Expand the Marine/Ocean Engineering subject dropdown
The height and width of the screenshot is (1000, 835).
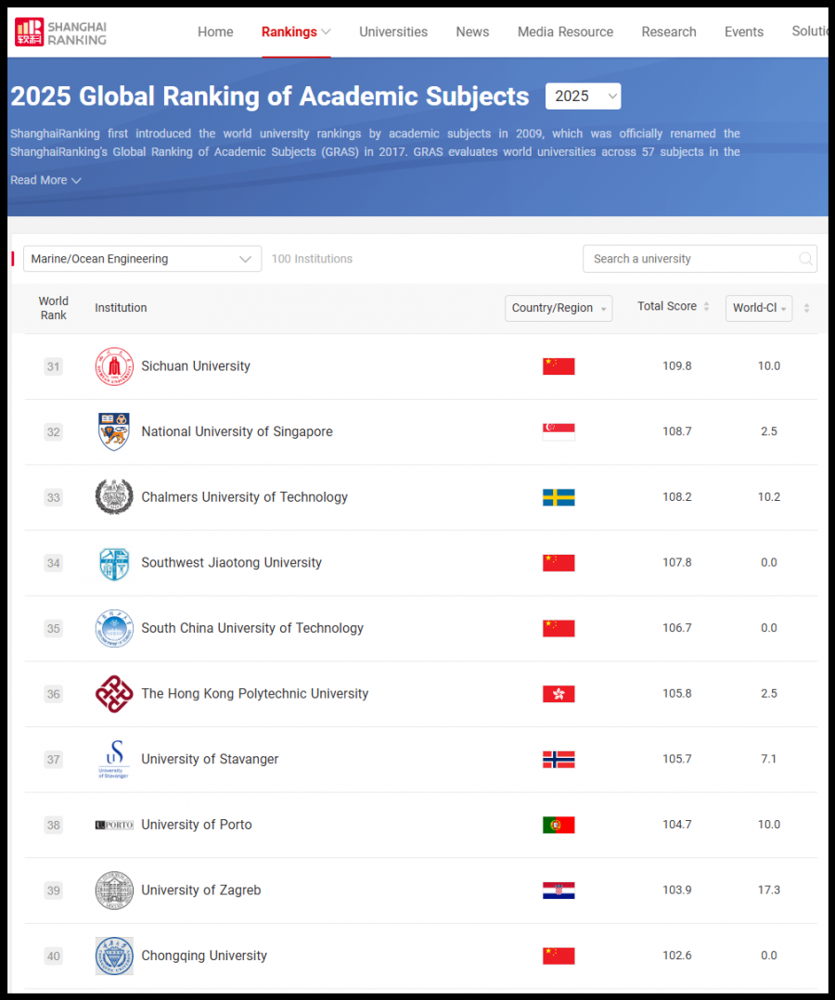(142, 259)
